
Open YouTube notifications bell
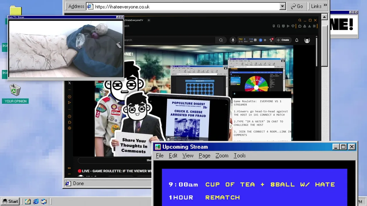coord(297,40)
